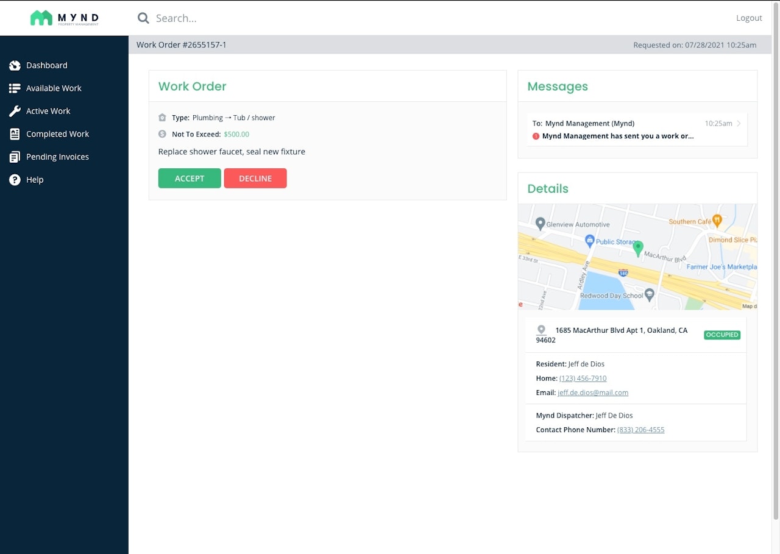Click the search magnifying glass icon
The image size is (780, 554).
click(x=143, y=18)
